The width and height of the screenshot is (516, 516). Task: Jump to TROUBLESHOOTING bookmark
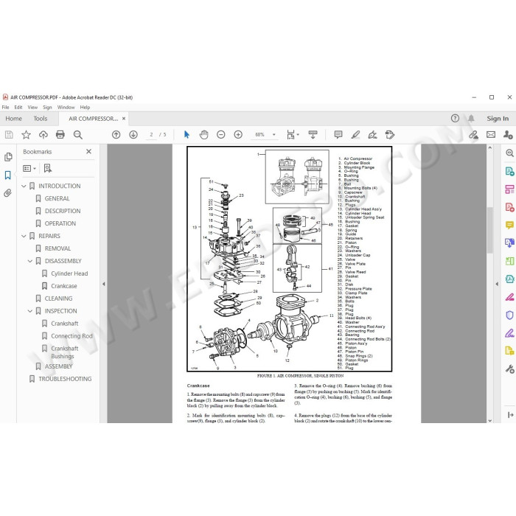(x=65, y=379)
